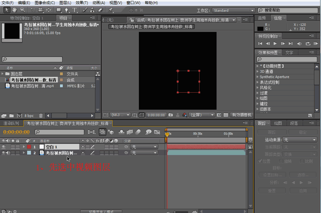The width and height of the screenshot is (321, 213).
Task: Open the 图层(L) menu
Action: click(x=65, y=3)
